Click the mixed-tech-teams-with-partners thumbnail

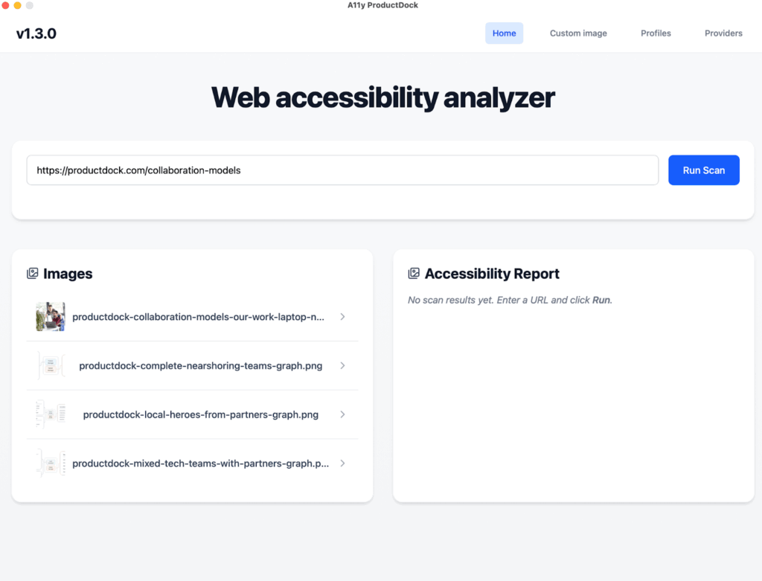tap(50, 463)
